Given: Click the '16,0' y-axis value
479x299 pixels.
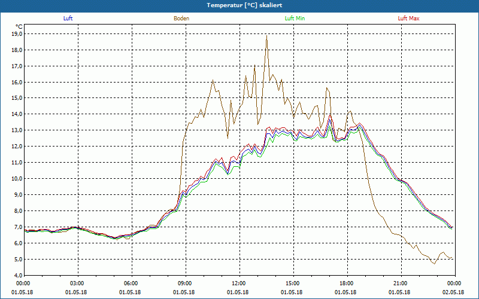Looking at the screenshot, I should pos(17,83).
